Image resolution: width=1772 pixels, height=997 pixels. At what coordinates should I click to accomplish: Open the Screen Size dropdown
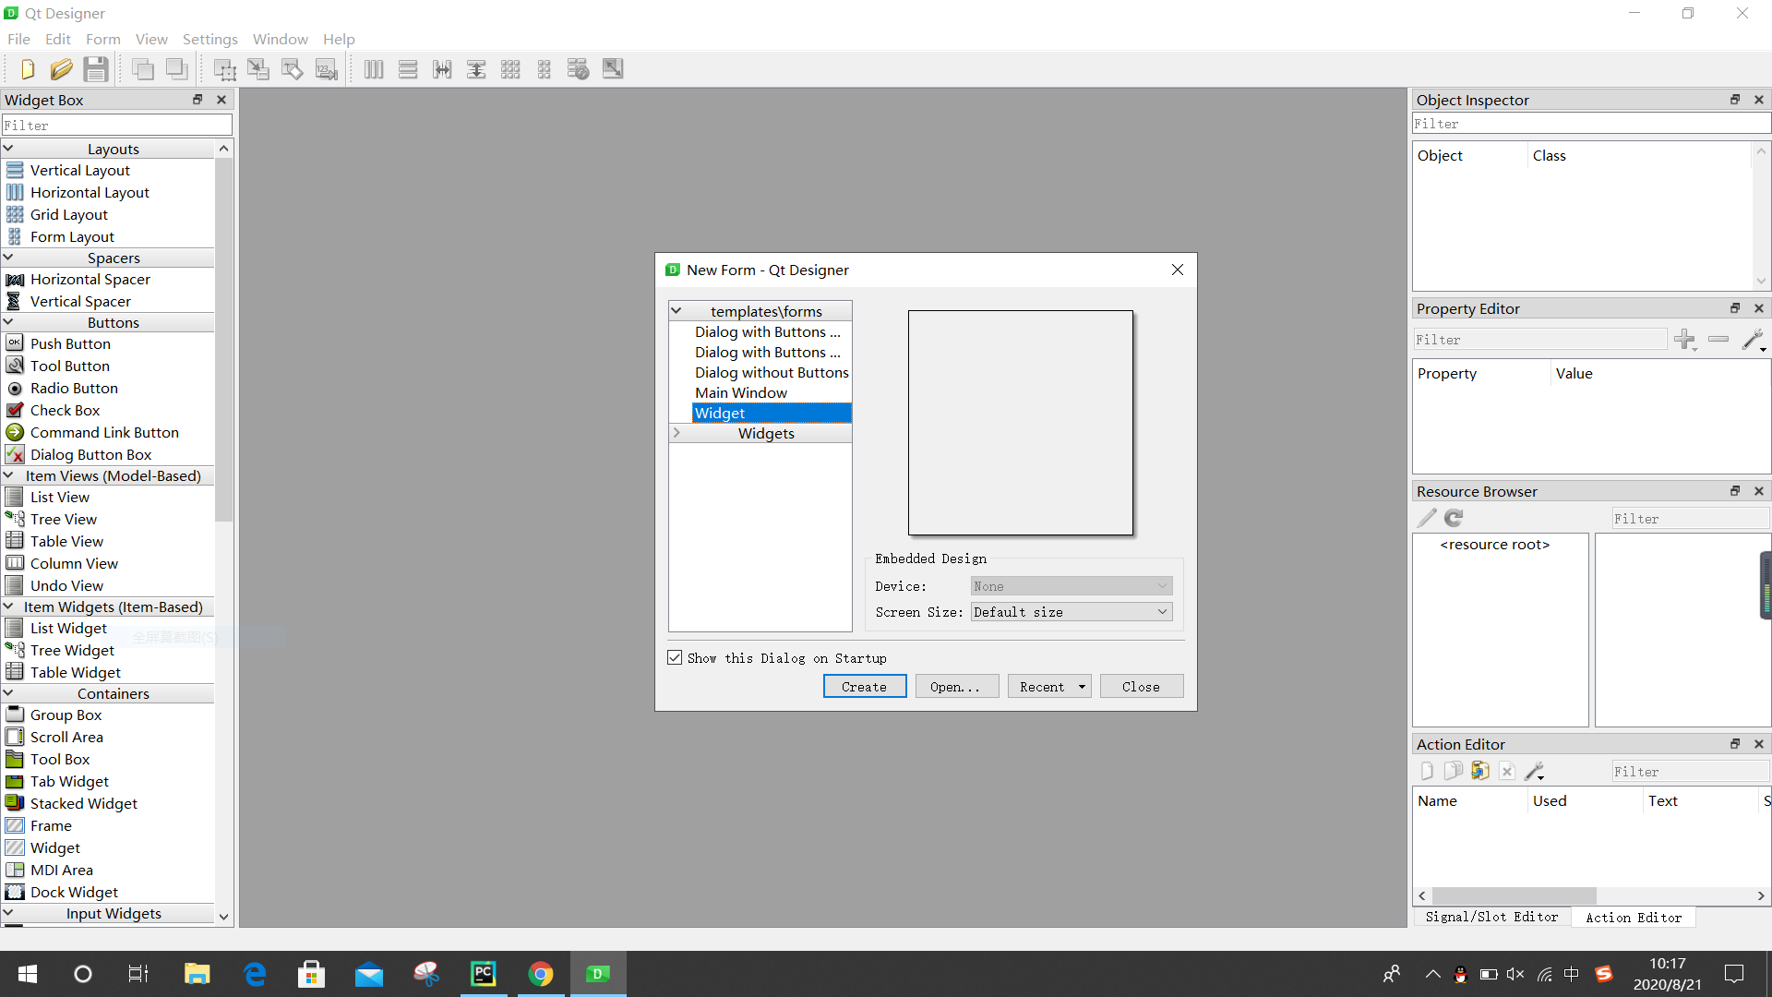point(1071,612)
